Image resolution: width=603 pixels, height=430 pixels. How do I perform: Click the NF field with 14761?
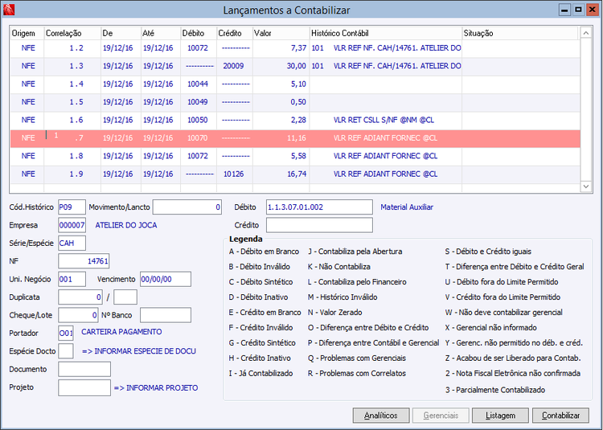coord(84,261)
